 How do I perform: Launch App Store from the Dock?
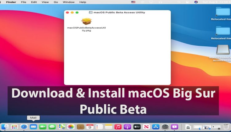coord(156,127)
